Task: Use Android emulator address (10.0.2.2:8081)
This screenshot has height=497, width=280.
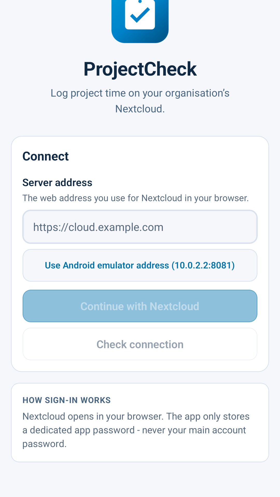Action: tap(140, 265)
